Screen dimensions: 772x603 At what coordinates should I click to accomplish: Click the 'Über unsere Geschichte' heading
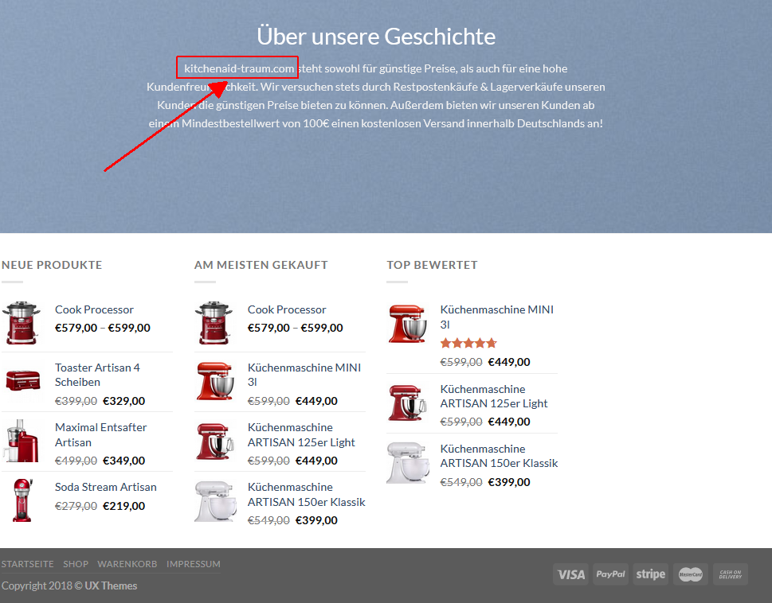[376, 37]
